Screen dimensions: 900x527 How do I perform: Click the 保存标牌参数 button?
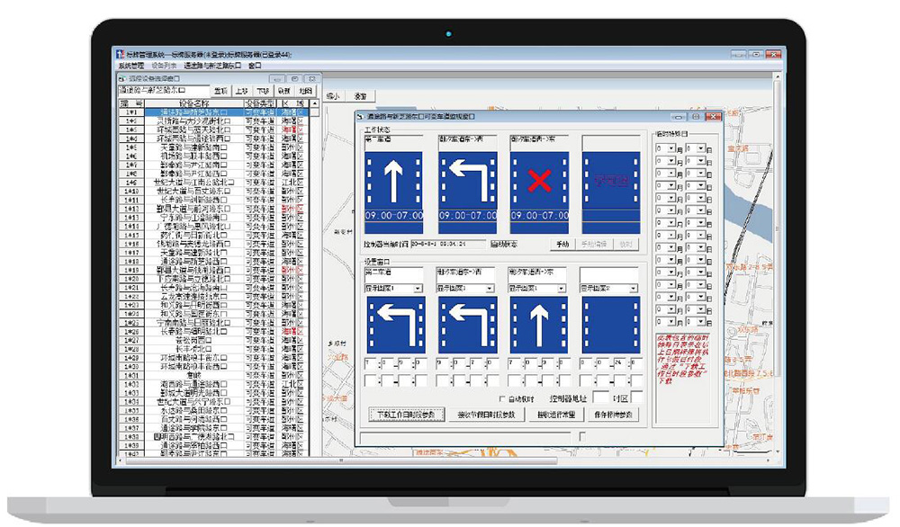tap(613, 415)
